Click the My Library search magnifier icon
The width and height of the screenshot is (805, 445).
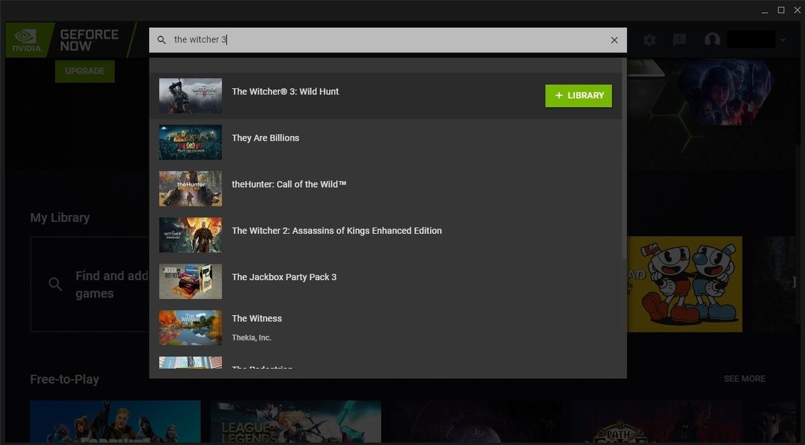(x=56, y=284)
